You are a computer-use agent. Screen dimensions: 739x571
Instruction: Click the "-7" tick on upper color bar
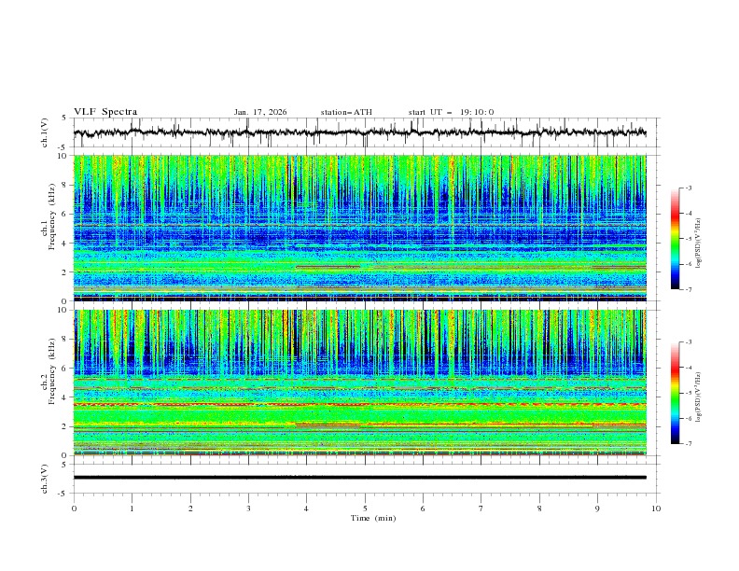coord(688,289)
